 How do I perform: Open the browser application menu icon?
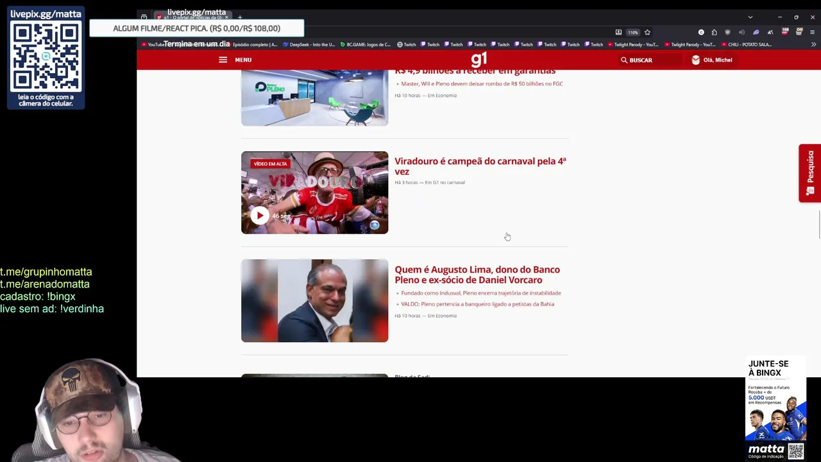813,32
